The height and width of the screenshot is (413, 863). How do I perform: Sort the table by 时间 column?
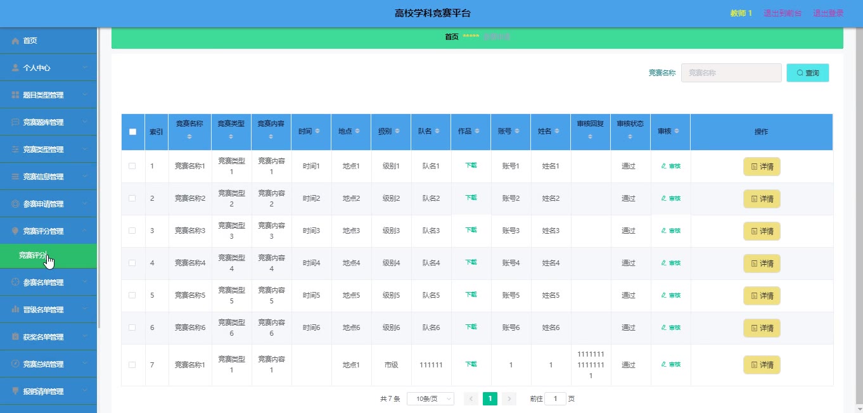point(317,131)
